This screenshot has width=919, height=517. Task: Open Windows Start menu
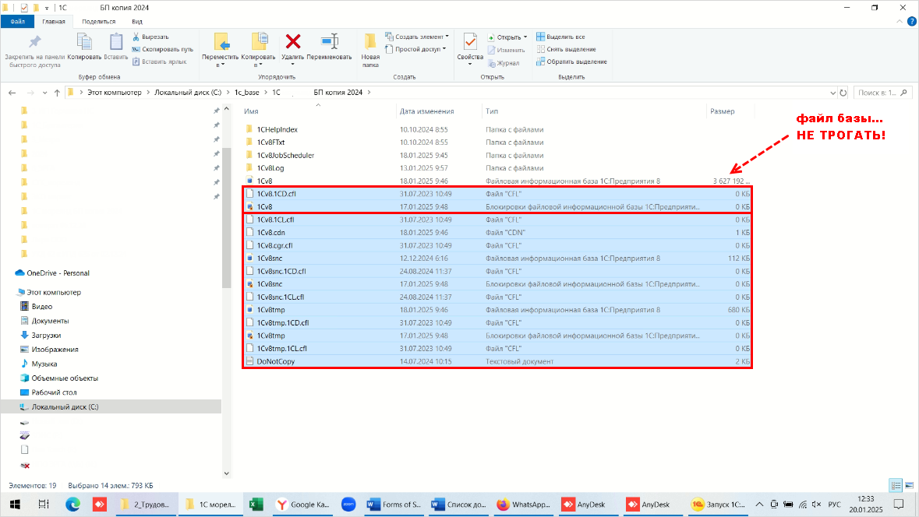pos(16,504)
